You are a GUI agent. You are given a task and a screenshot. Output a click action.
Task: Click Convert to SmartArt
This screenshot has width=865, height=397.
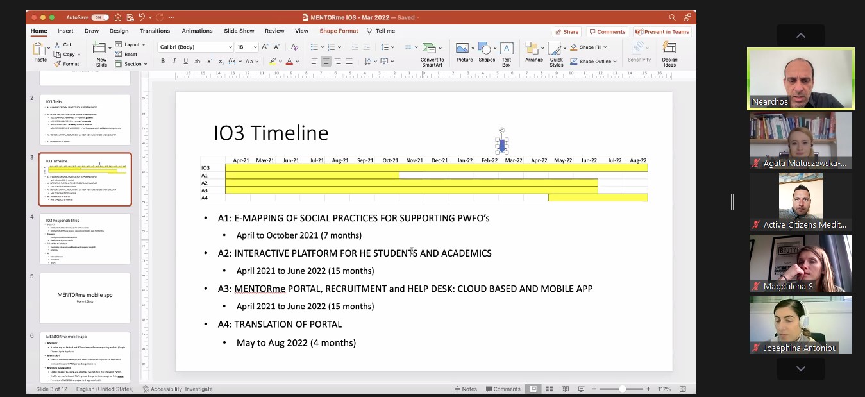pos(432,55)
